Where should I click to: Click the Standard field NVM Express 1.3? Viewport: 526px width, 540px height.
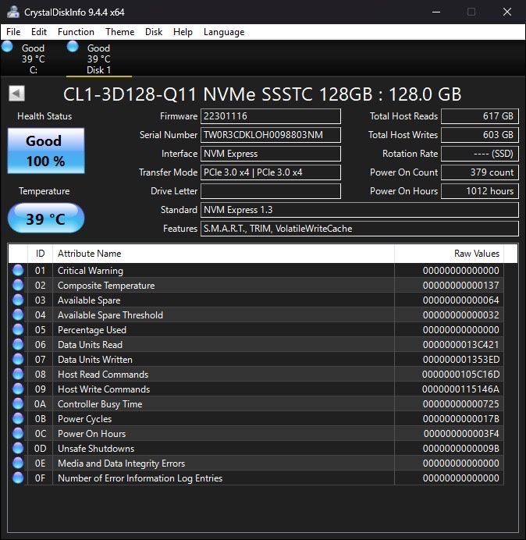pyautogui.click(x=360, y=210)
